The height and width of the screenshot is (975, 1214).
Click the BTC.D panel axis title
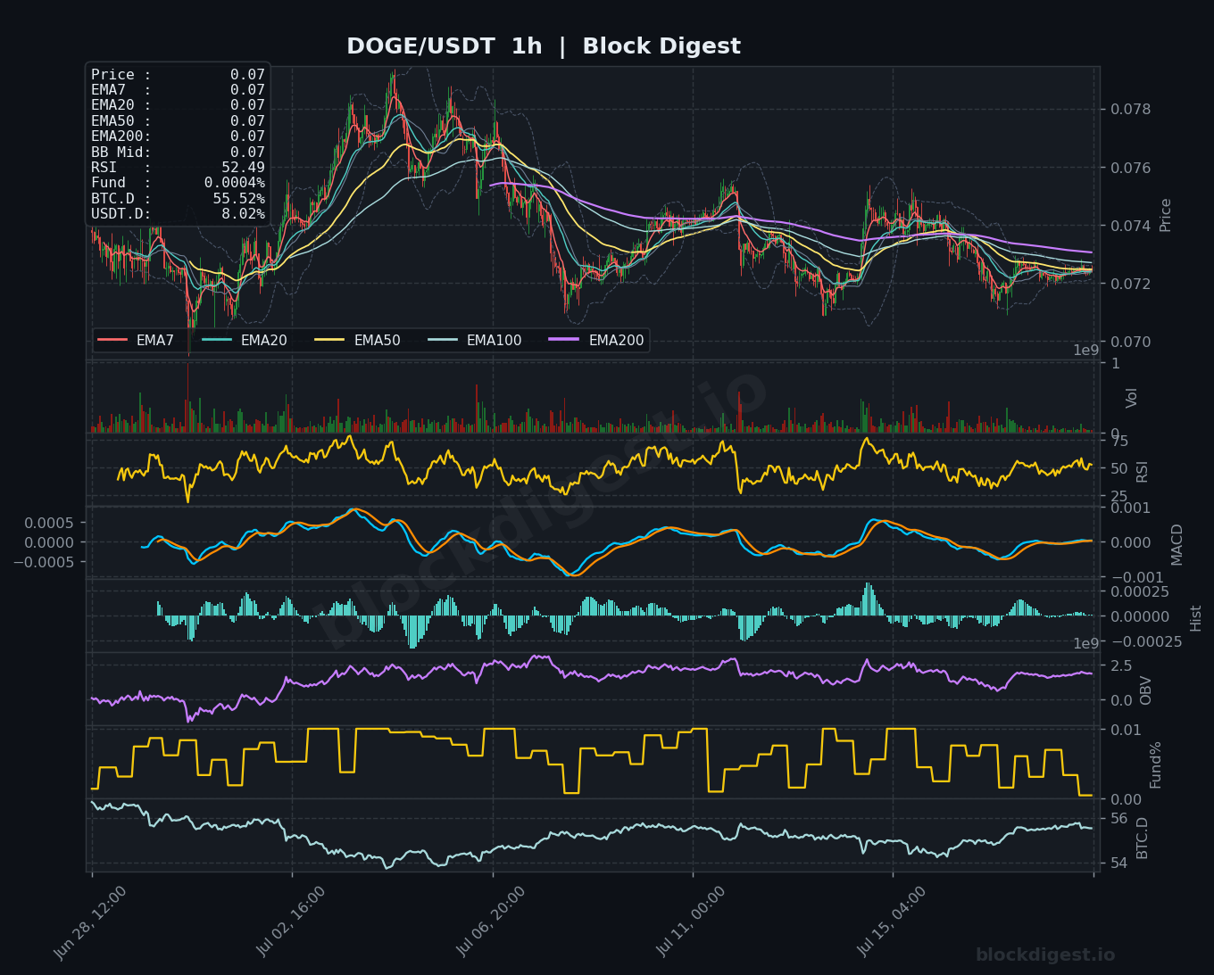[1143, 838]
